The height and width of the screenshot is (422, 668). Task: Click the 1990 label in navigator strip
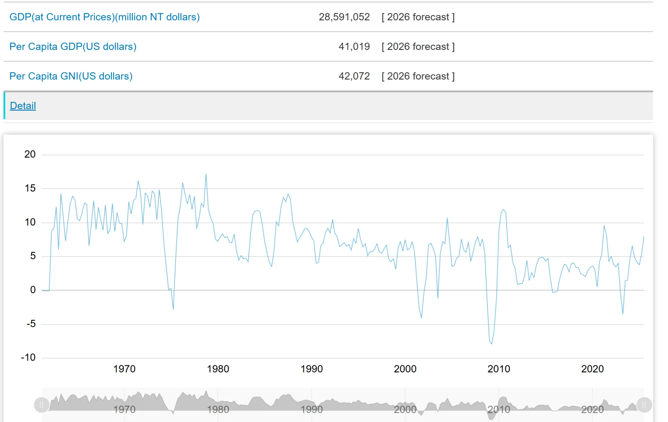click(x=311, y=409)
